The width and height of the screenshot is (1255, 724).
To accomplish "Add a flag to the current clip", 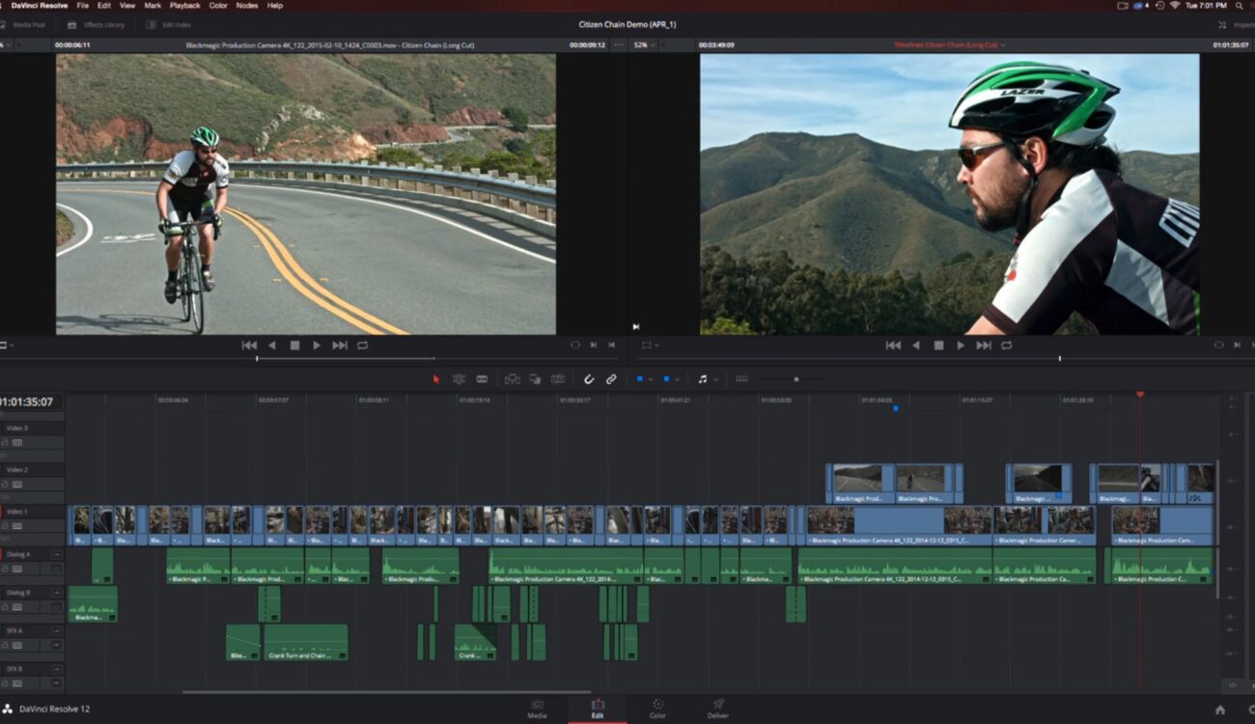I will [641, 378].
